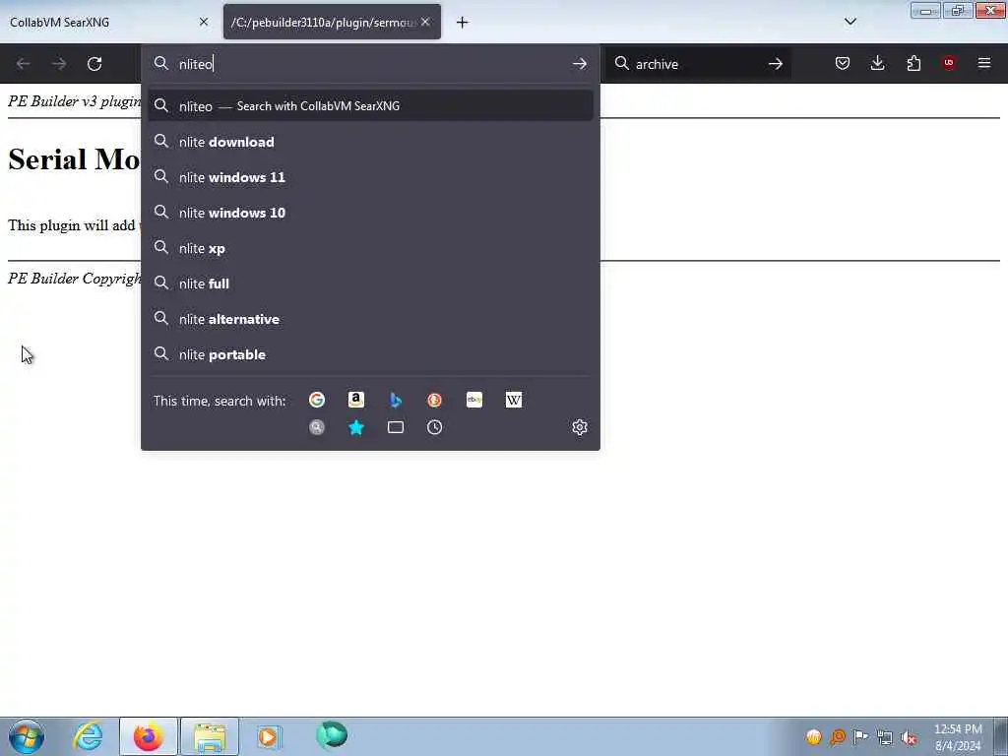
Task: Click the muted volume tray icon
Action: tap(909, 737)
